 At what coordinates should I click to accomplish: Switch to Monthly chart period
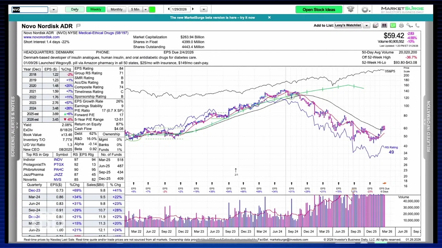(117, 10)
